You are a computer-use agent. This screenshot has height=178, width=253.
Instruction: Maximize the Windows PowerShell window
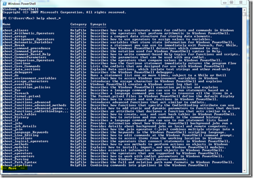pyautogui.click(x=232, y=2)
